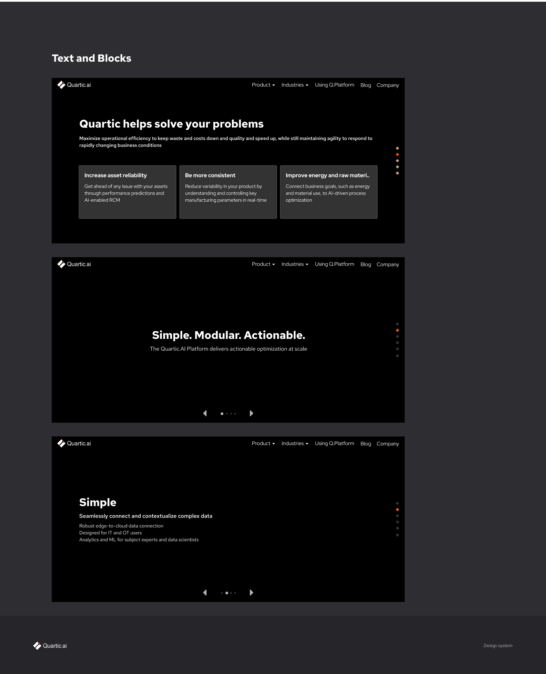Screen dimensions: 546x674
Task: Click next slide arrow in the Simple block
Action: (x=252, y=593)
